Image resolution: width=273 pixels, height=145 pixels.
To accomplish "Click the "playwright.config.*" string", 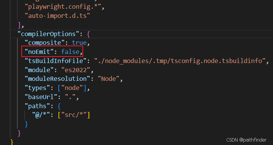I will [x=63, y=6].
